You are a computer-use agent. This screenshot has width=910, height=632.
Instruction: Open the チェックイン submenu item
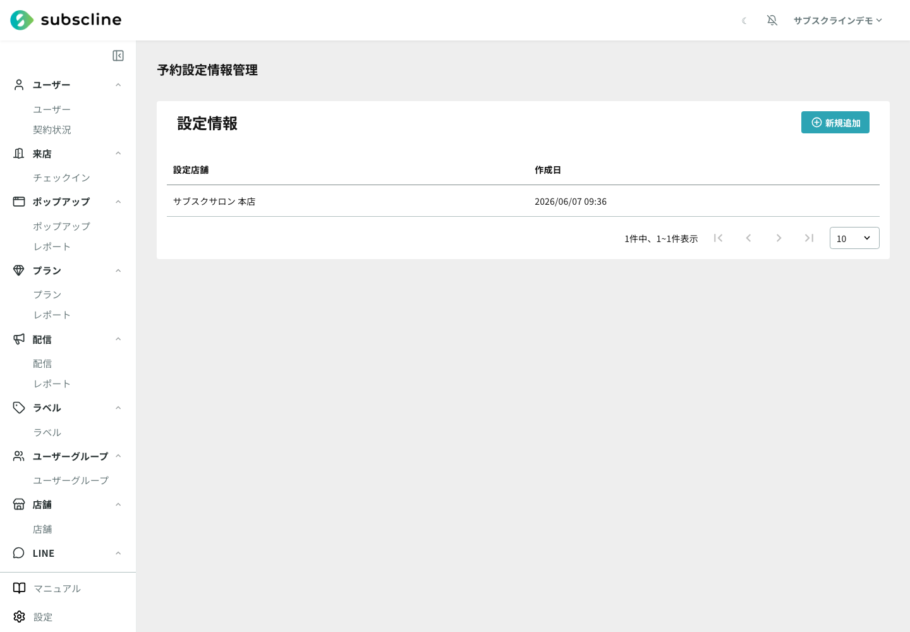61,178
